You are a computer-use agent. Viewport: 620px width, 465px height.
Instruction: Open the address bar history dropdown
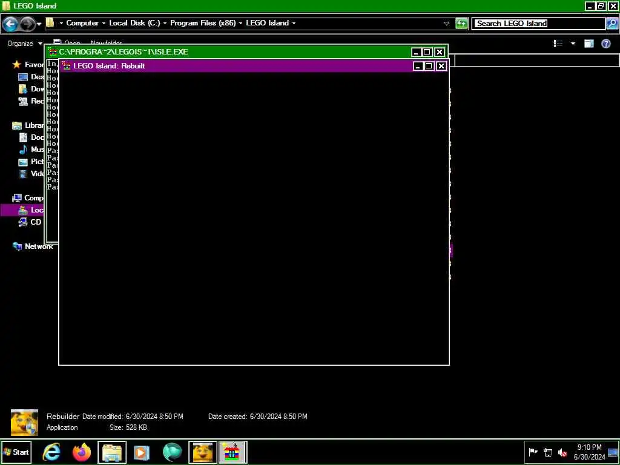click(x=446, y=24)
